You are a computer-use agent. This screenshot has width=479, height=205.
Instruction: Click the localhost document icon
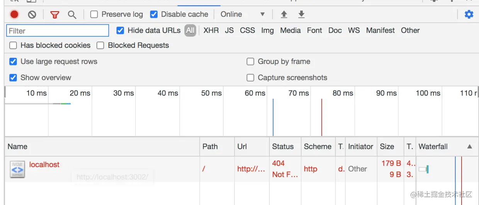pos(17,169)
